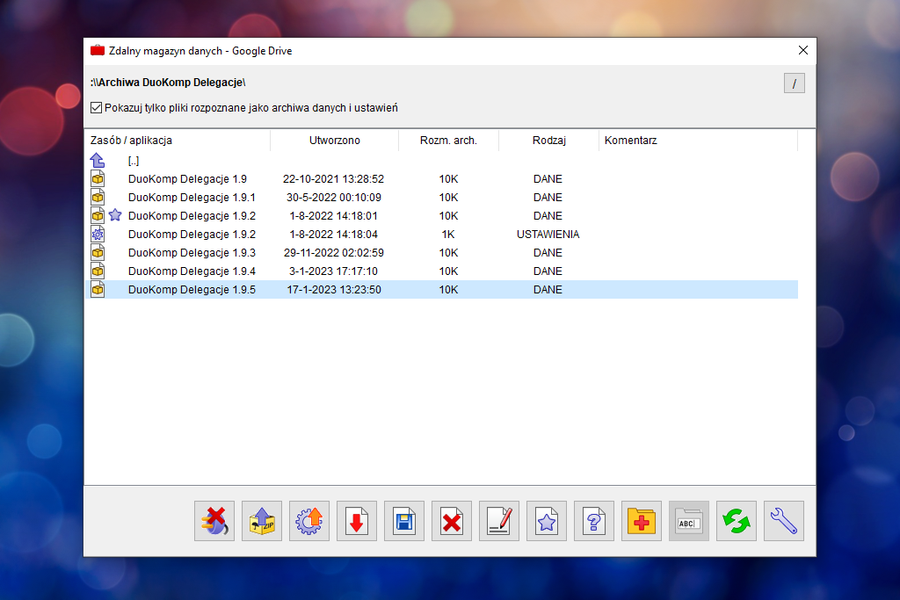Image resolution: width=900 pixels, height=600 pixels.
Task: Click the mark file with star icon
Action: [547, 521]
